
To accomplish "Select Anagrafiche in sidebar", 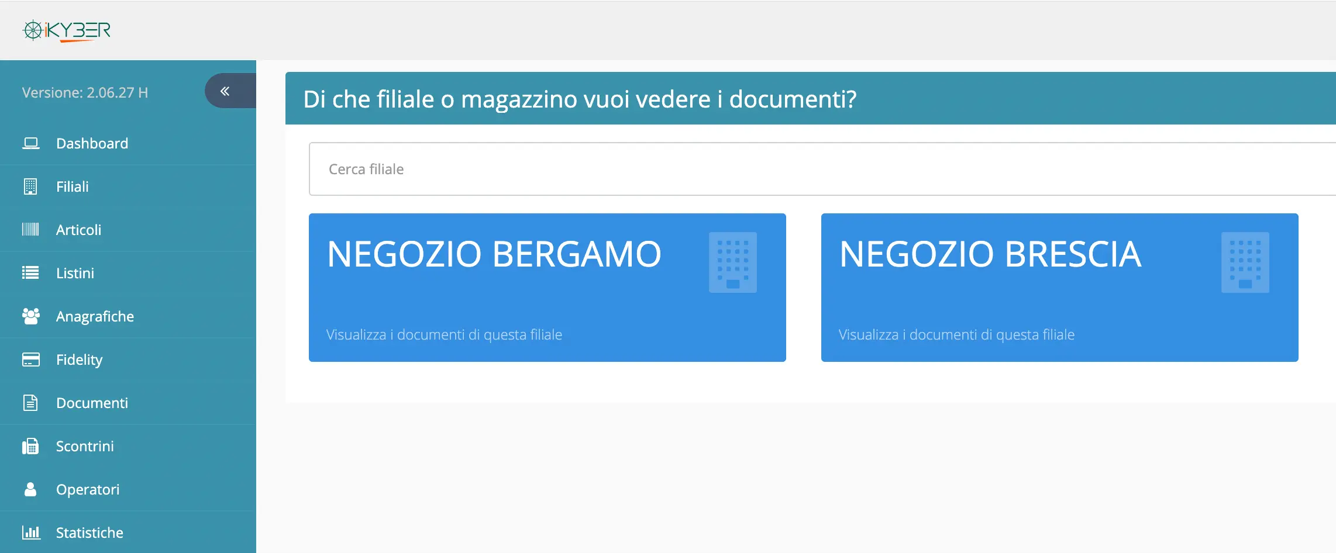I will pyautogui.click(x=128, y=316).
